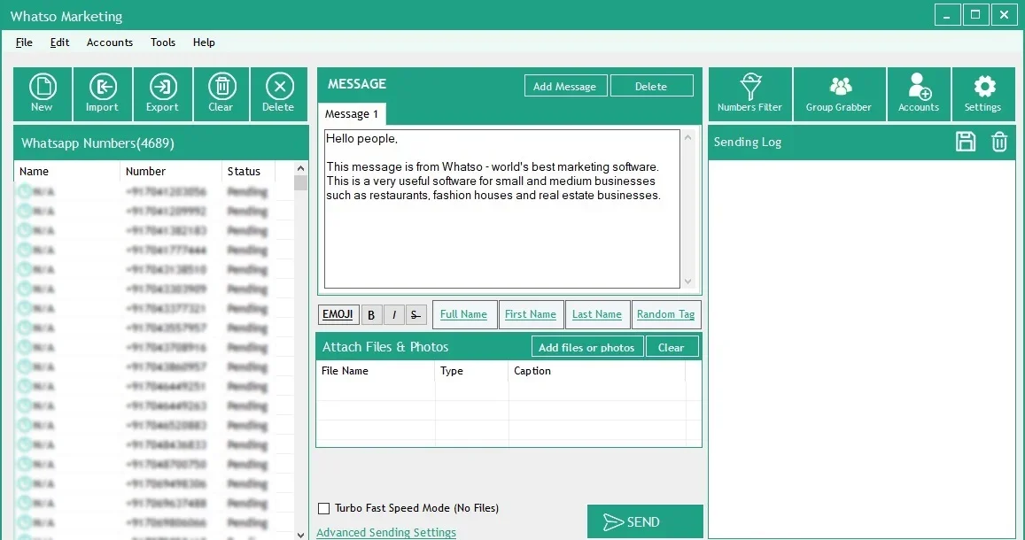This screenshot has width=1025, height=540.
Task: Open the Settings gear
Action: [x=984, y=94]
